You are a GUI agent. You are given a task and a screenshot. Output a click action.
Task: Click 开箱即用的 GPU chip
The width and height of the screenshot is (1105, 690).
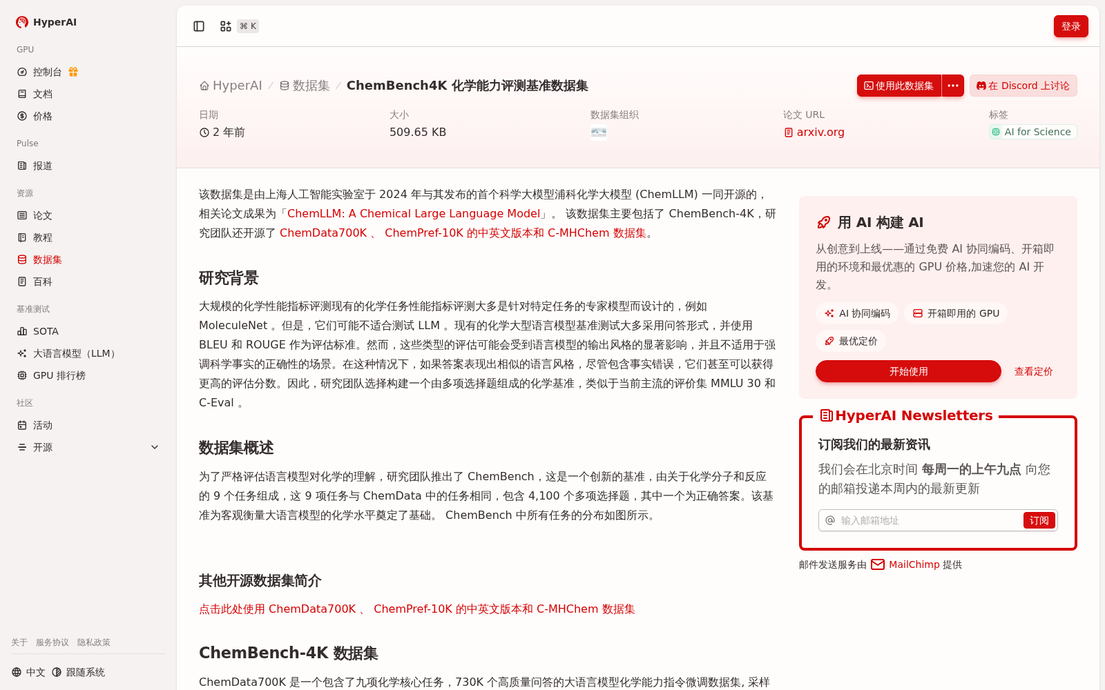[x=956, y=313]
